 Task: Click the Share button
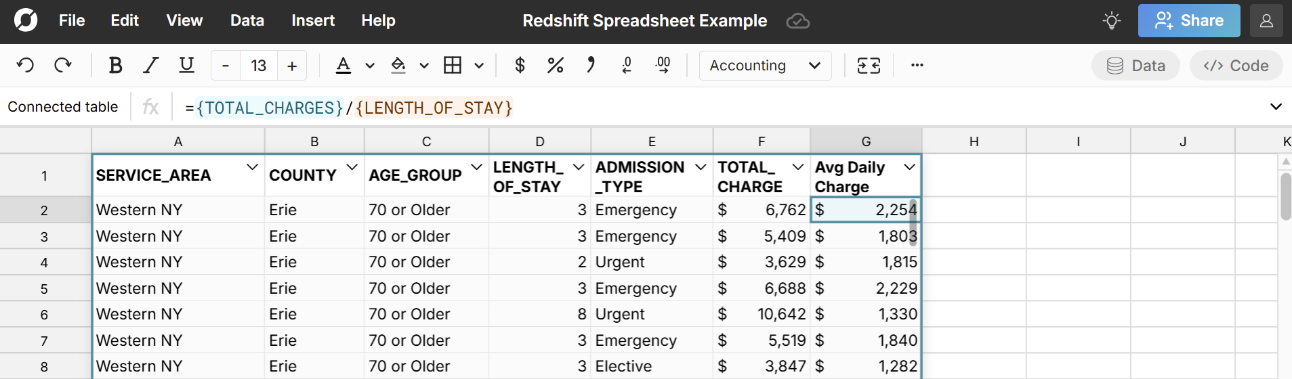pyautogui.click(x=1188, y=21)
